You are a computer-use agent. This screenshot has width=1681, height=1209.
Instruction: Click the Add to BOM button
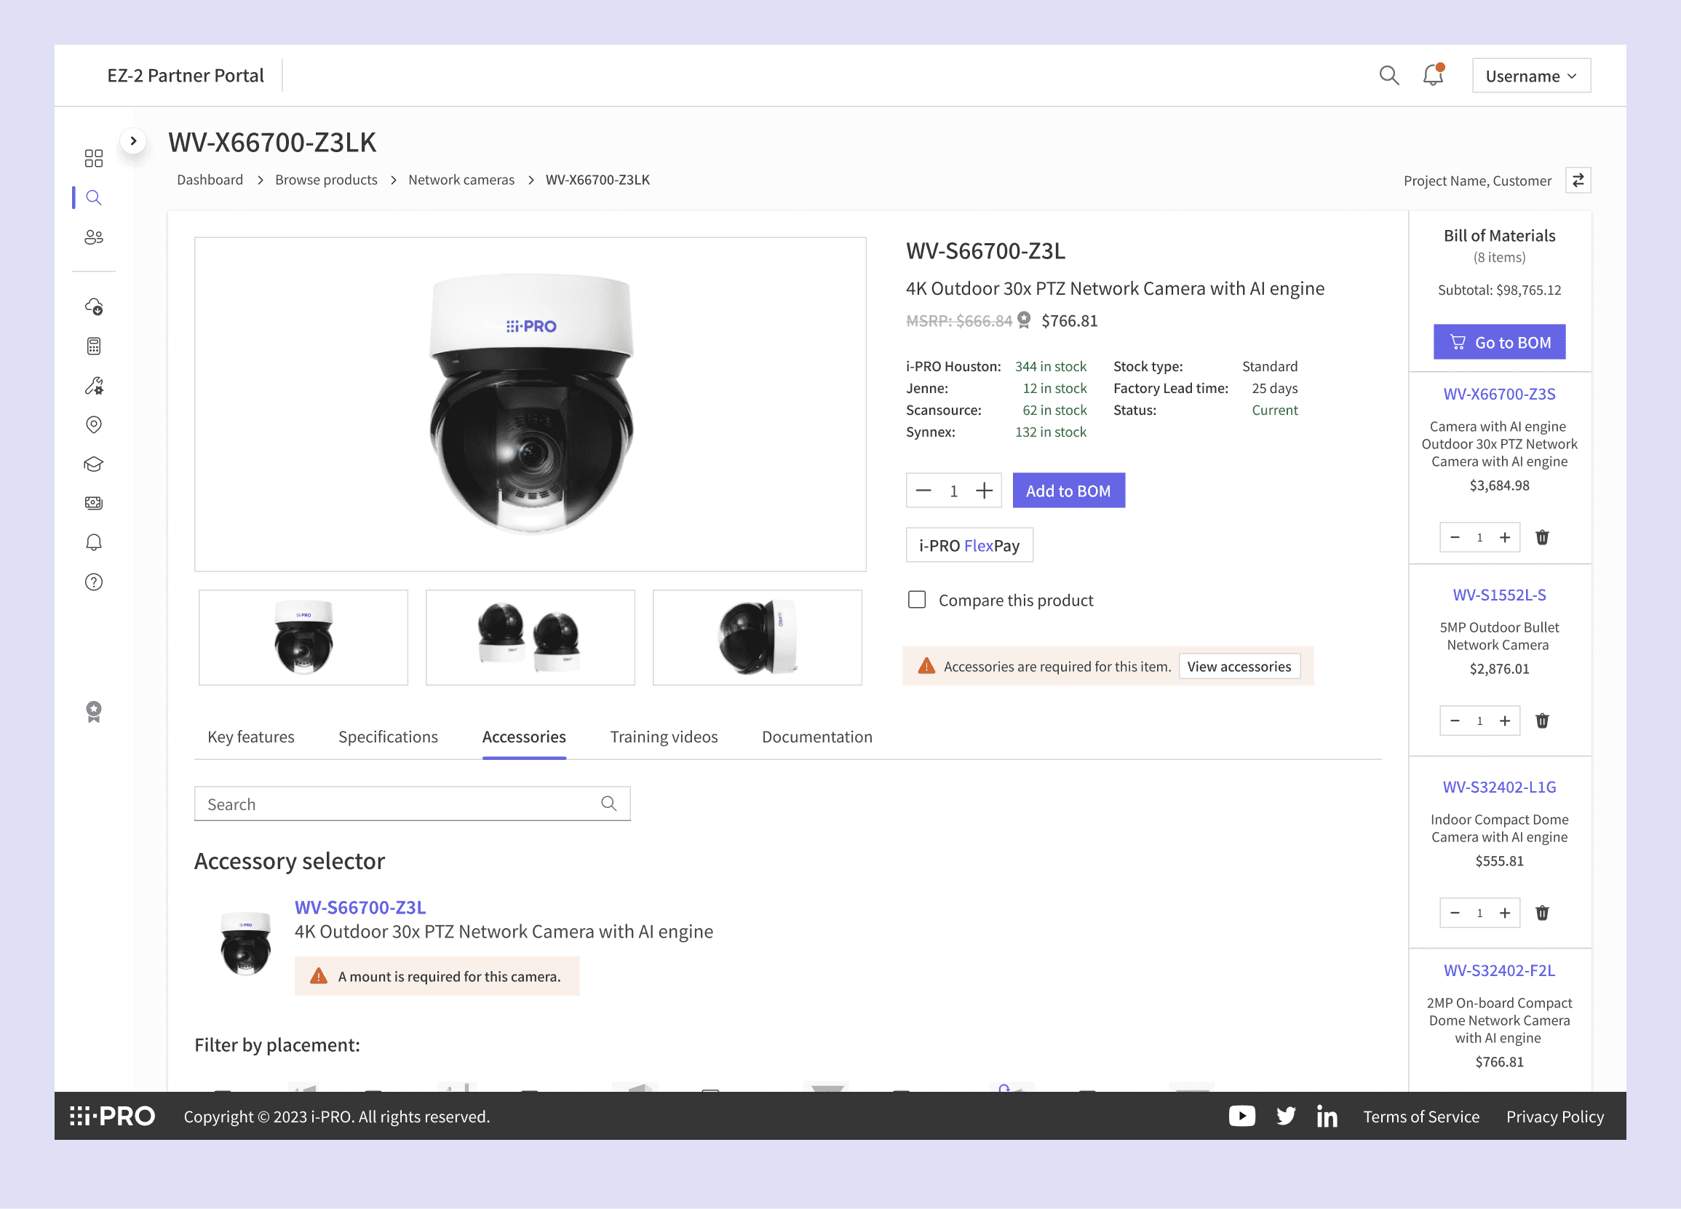tap(1068, 491)
